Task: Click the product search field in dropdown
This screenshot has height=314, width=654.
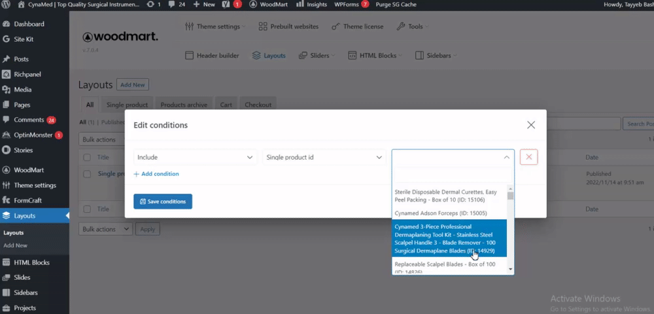Action: click(x=453, y=175)
